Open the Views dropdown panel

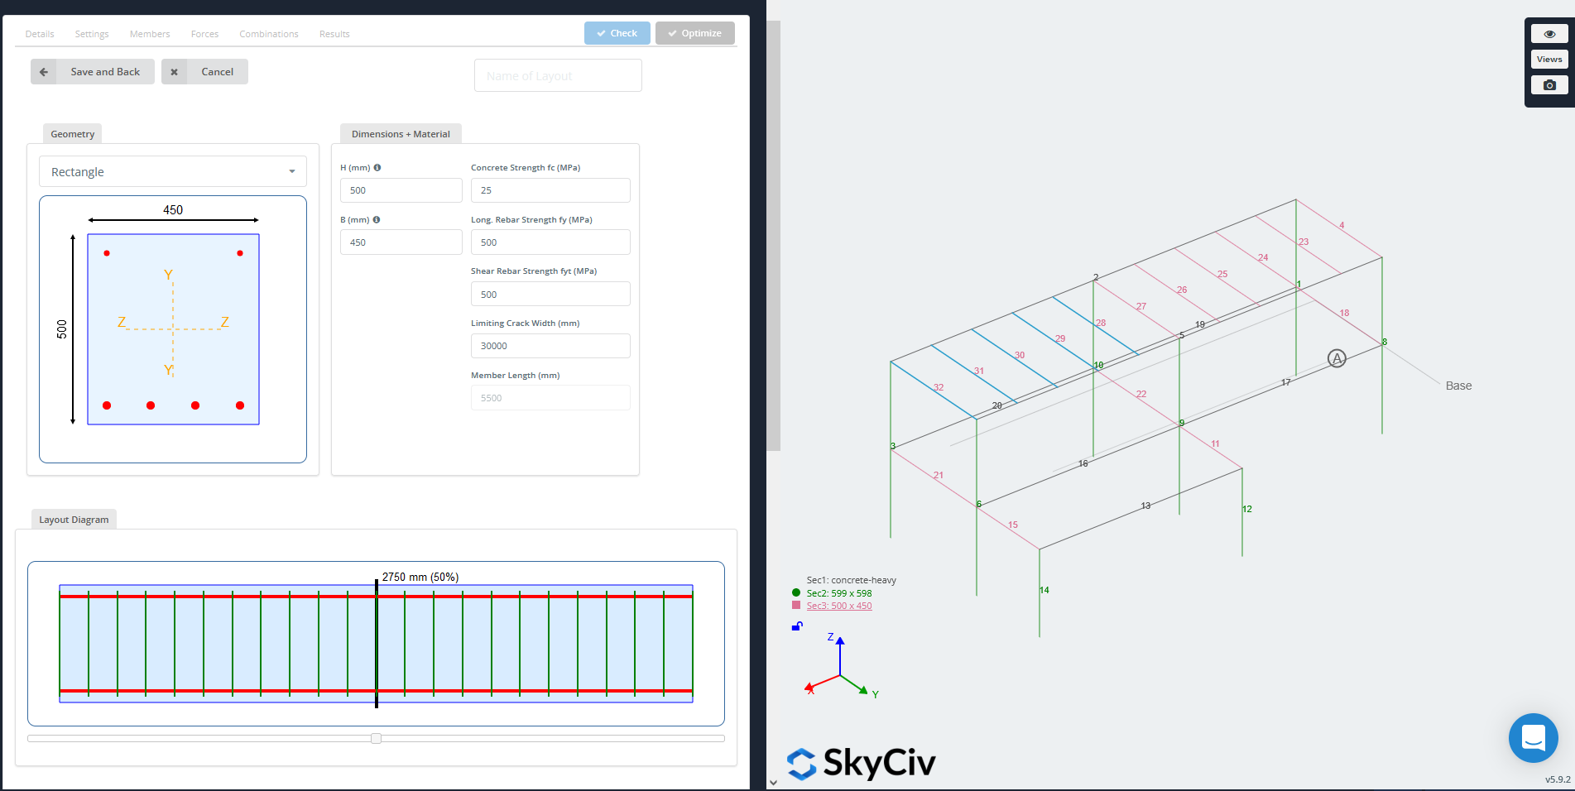coord(1549,59)
